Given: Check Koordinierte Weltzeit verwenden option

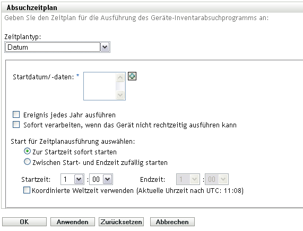Looking at the screenshot, I should [27, 190].
